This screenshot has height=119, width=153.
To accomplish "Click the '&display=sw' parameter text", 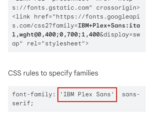I will point(120,35).
